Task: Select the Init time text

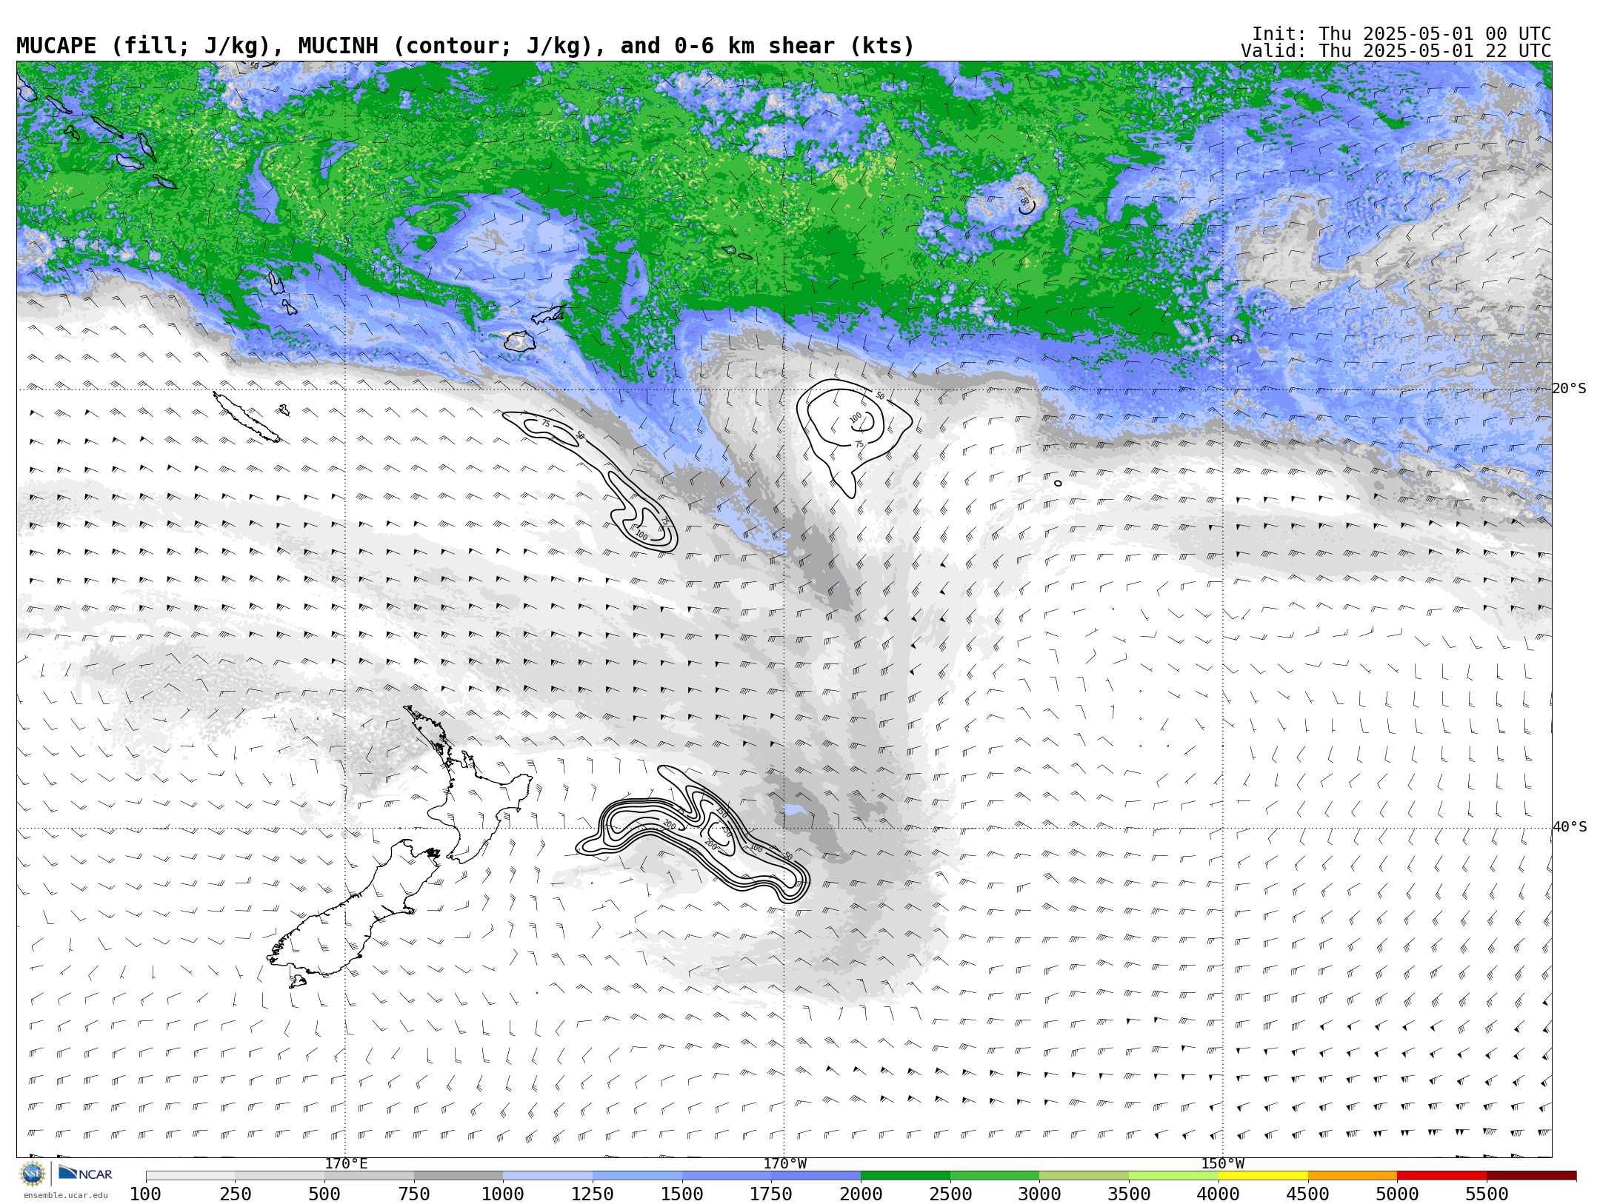Action: 1401,34
